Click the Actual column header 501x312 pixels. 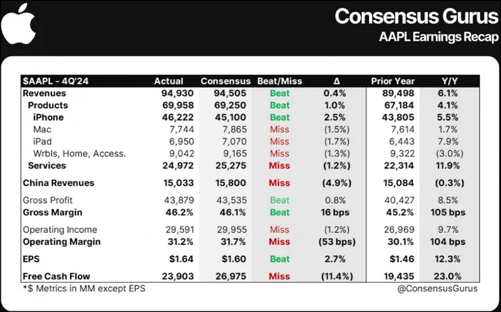169,81
